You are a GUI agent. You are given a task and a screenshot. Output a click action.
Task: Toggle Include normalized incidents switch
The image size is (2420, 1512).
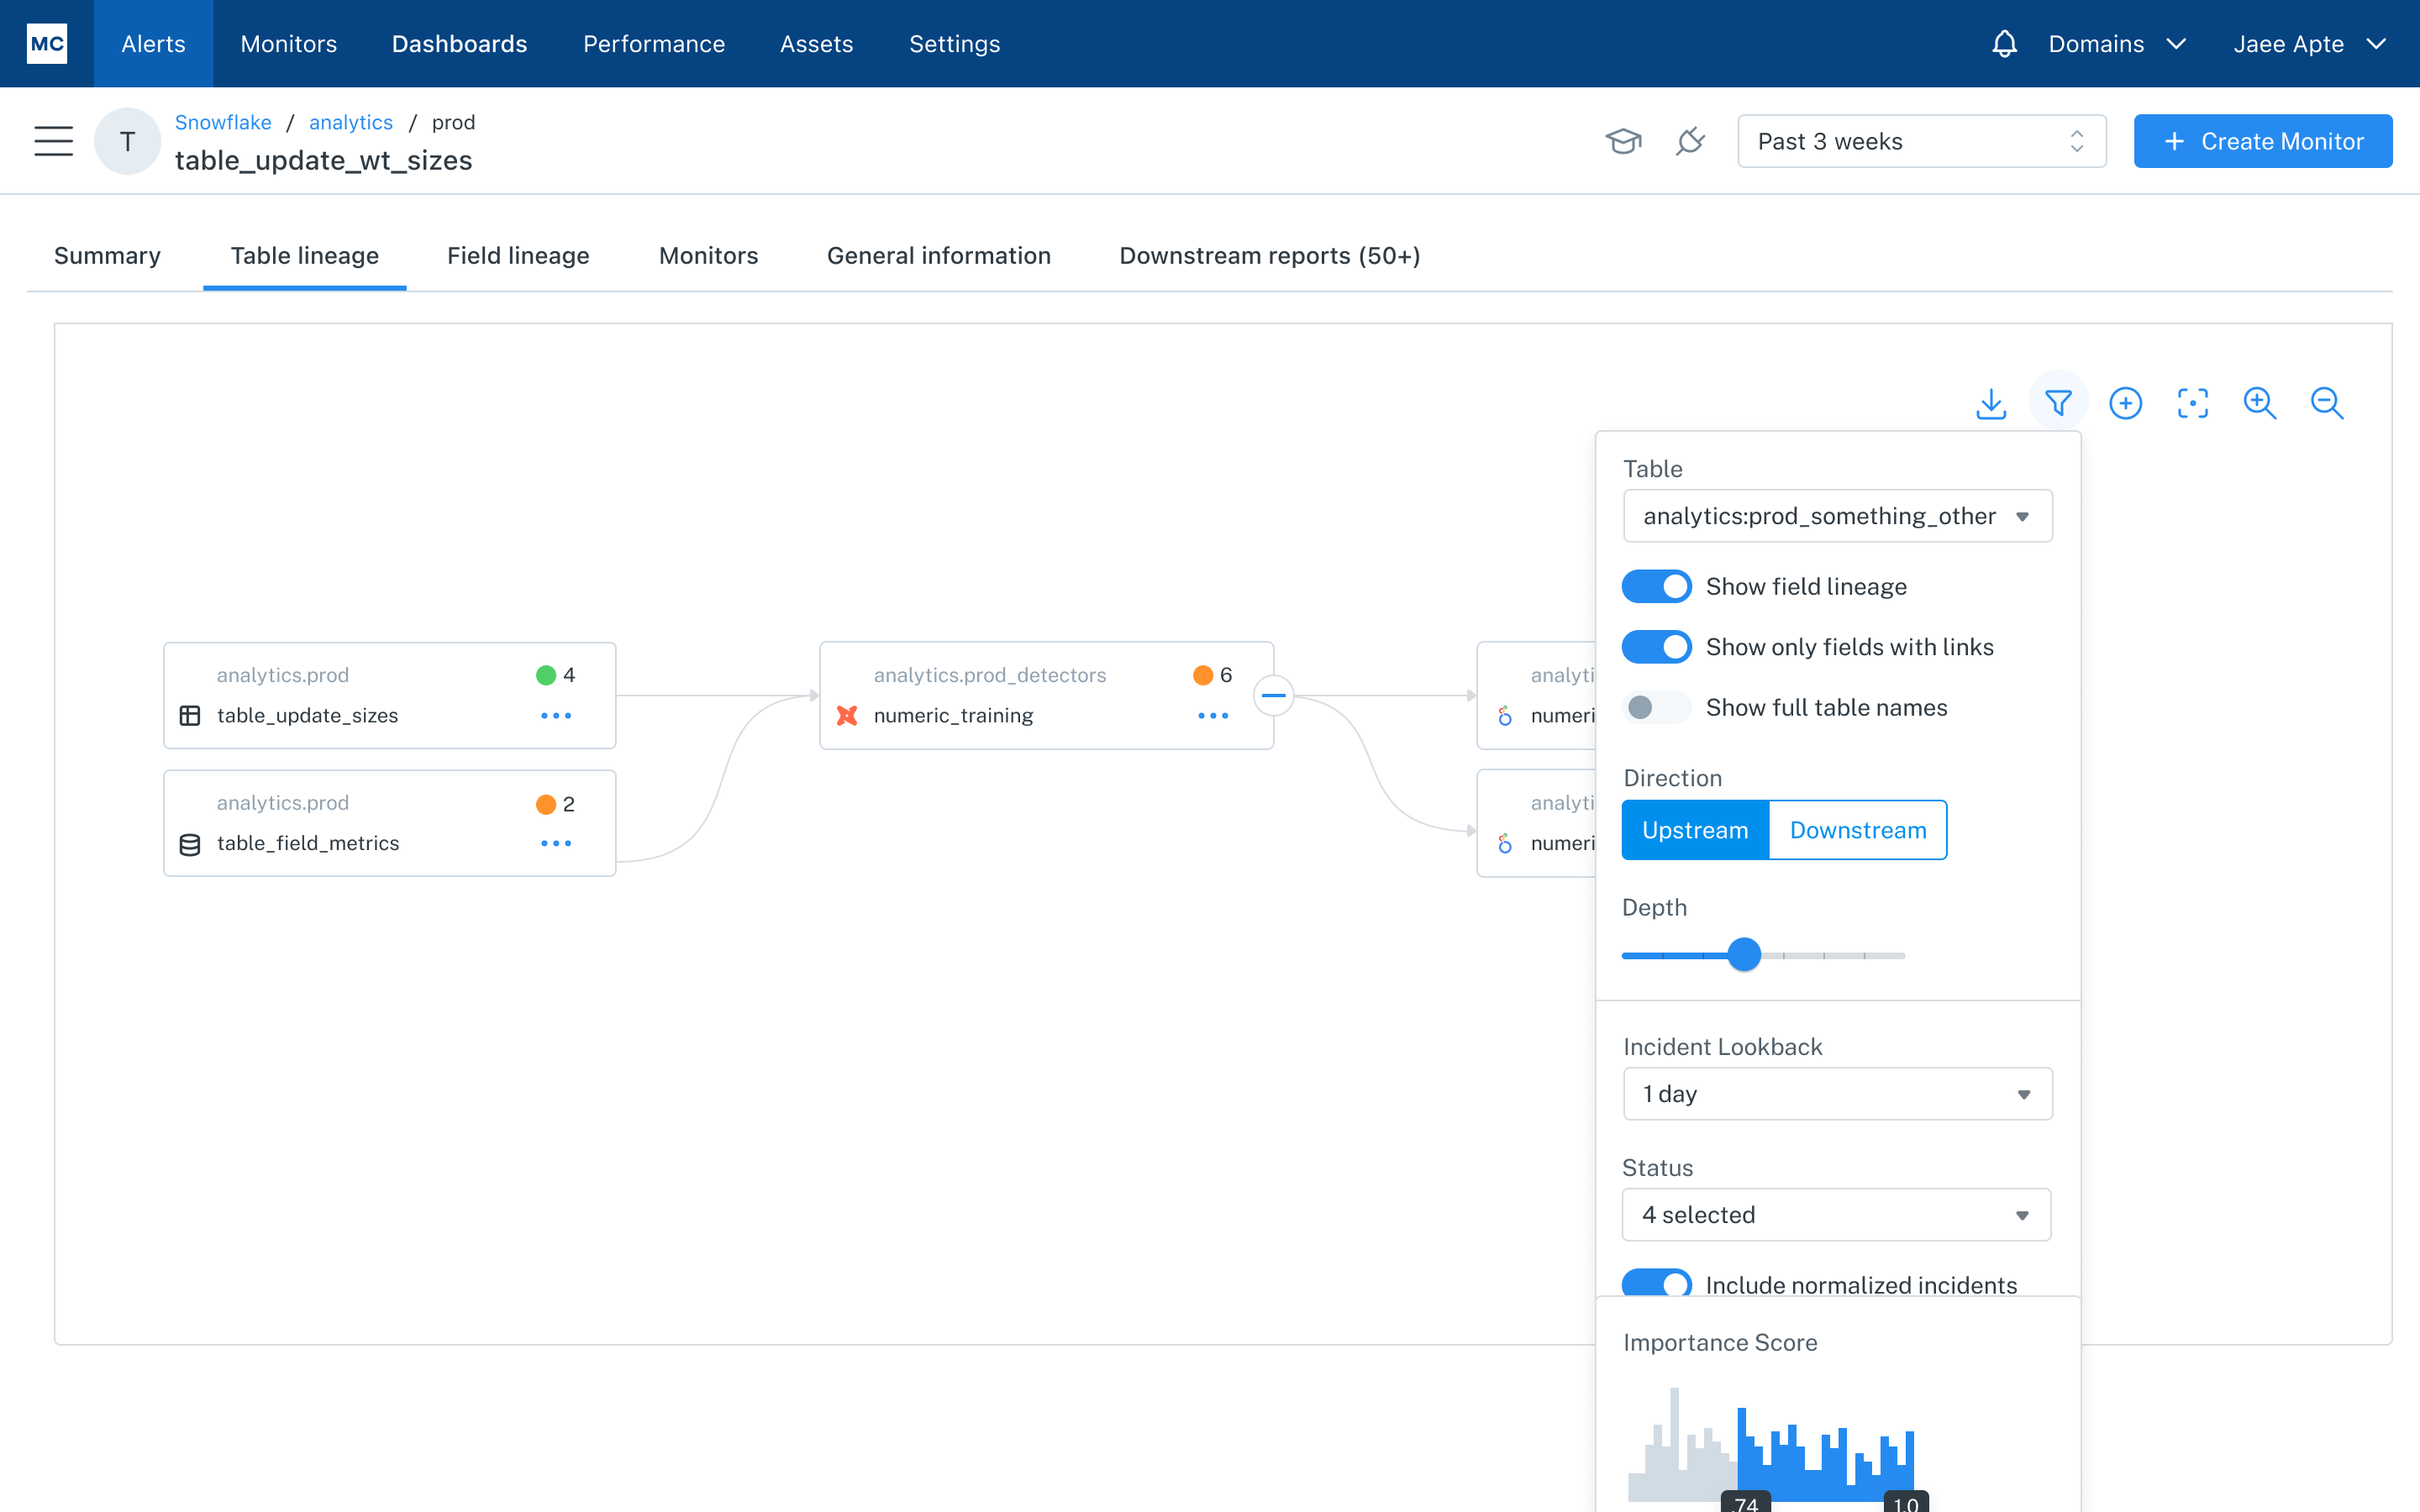tap(1657, 1282)
